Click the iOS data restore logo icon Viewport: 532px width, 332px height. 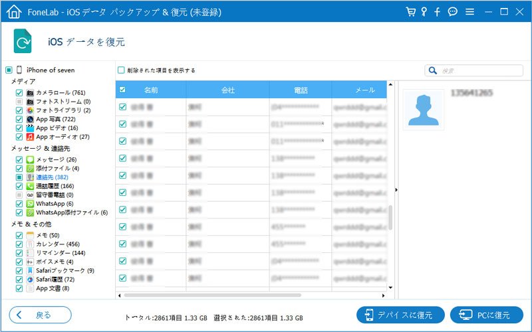23,41
